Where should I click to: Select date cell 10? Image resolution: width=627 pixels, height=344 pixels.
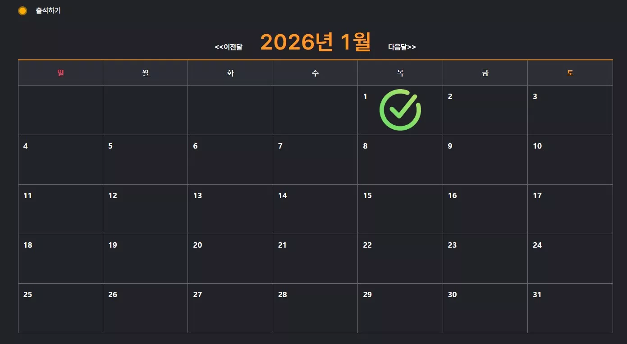click(570, 160)
